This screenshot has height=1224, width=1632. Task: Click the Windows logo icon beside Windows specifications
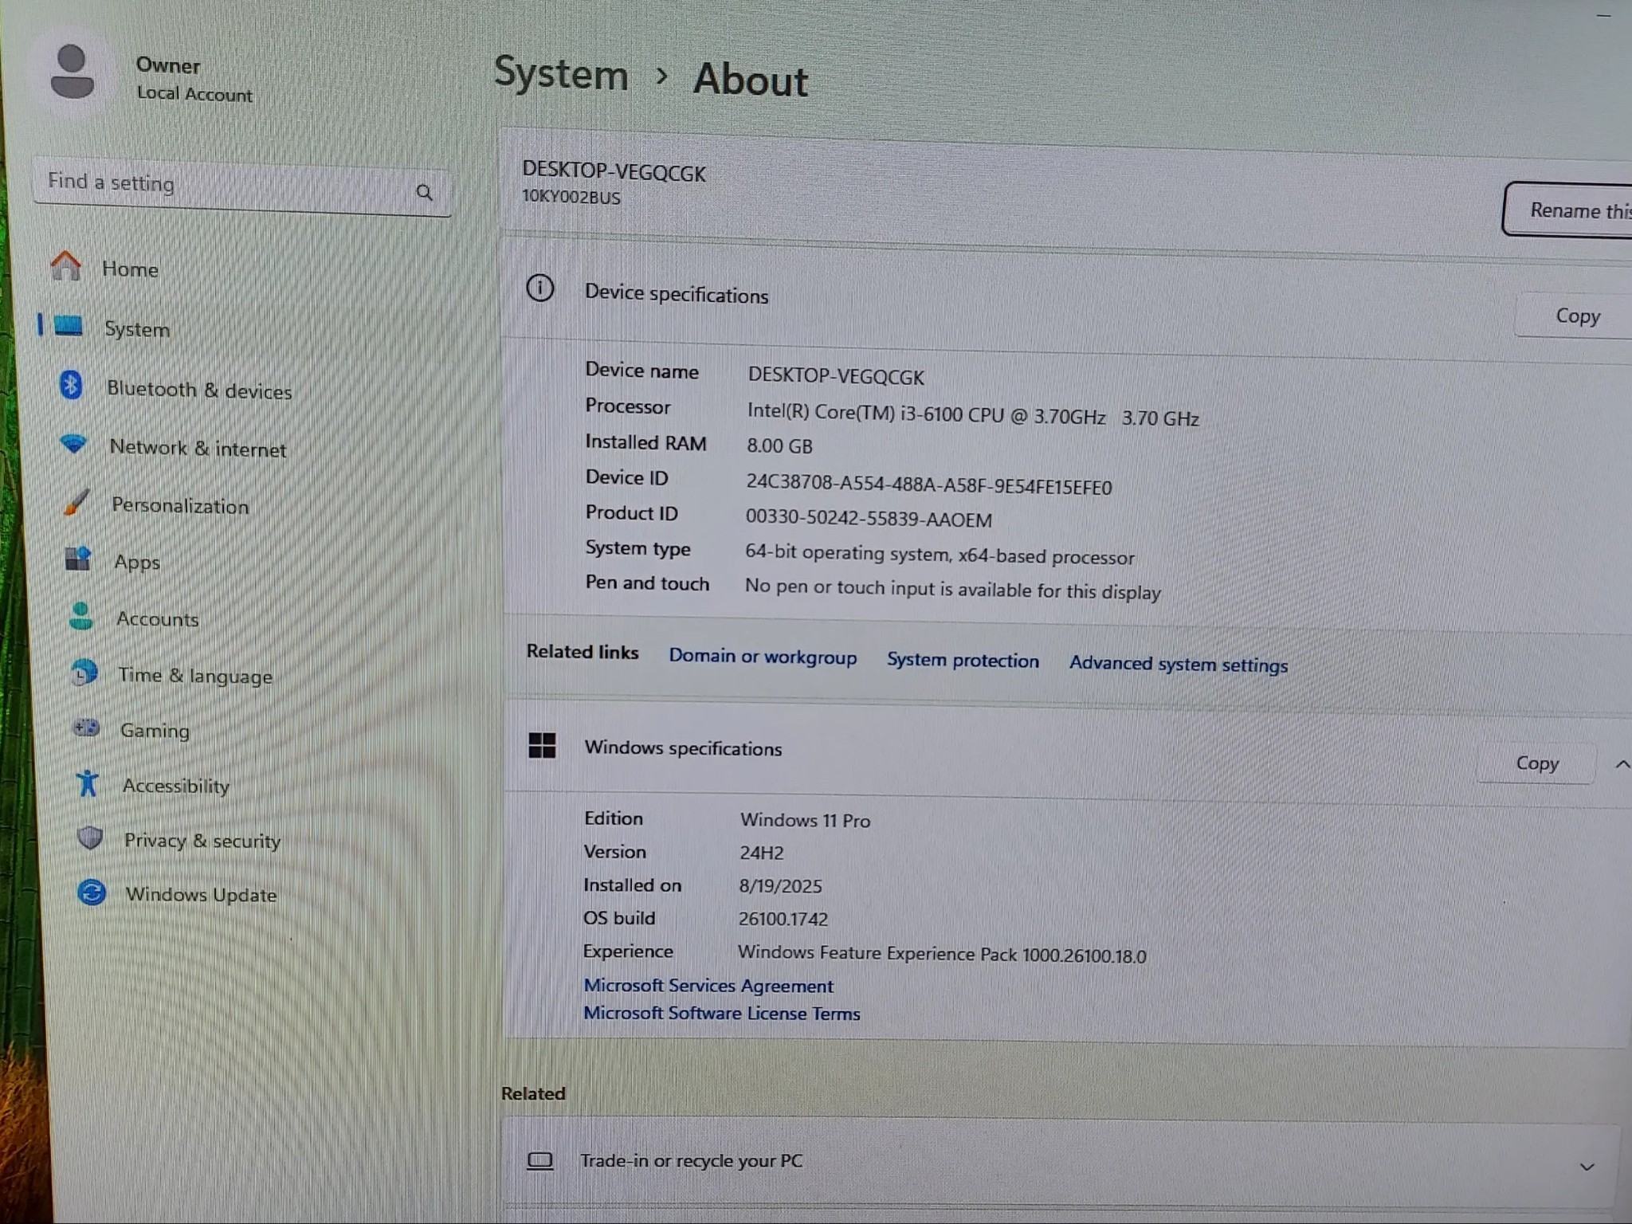543,746
